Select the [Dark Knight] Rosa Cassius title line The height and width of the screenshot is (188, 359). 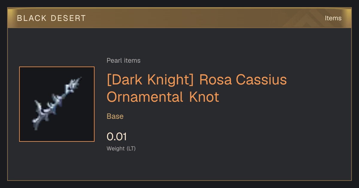(197, 80)
